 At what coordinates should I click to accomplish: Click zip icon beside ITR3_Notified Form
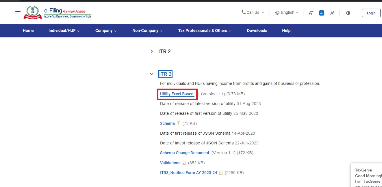coord(221,173)
